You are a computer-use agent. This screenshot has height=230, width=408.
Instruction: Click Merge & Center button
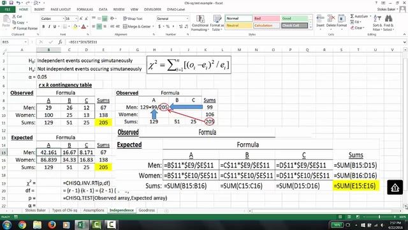coord(137,26)
